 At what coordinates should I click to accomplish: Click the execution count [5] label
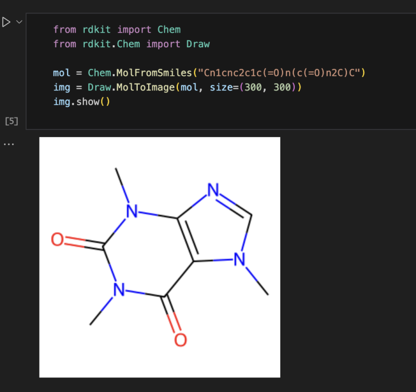(x=11, y=121)
